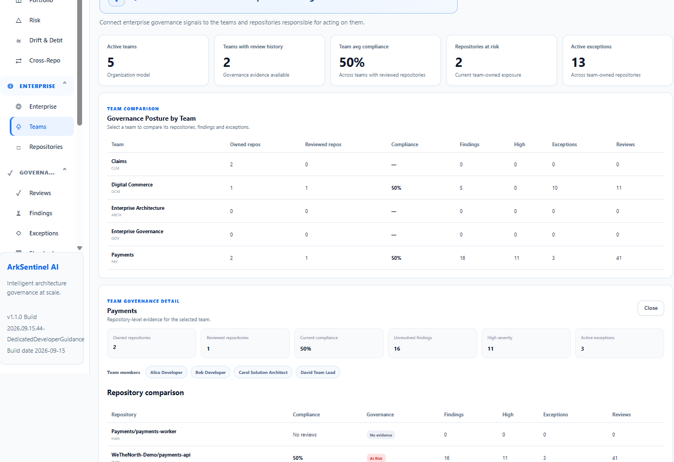Screen dimensions: 674x462
Task: Click the Current compliance stat tile
Action: (339, 343)
